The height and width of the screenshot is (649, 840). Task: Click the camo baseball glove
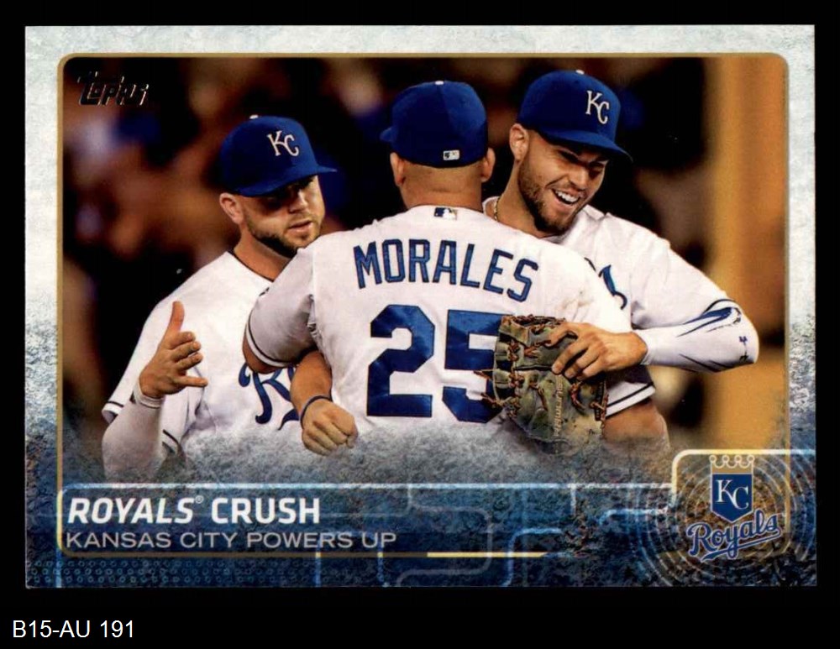(548, 383)
